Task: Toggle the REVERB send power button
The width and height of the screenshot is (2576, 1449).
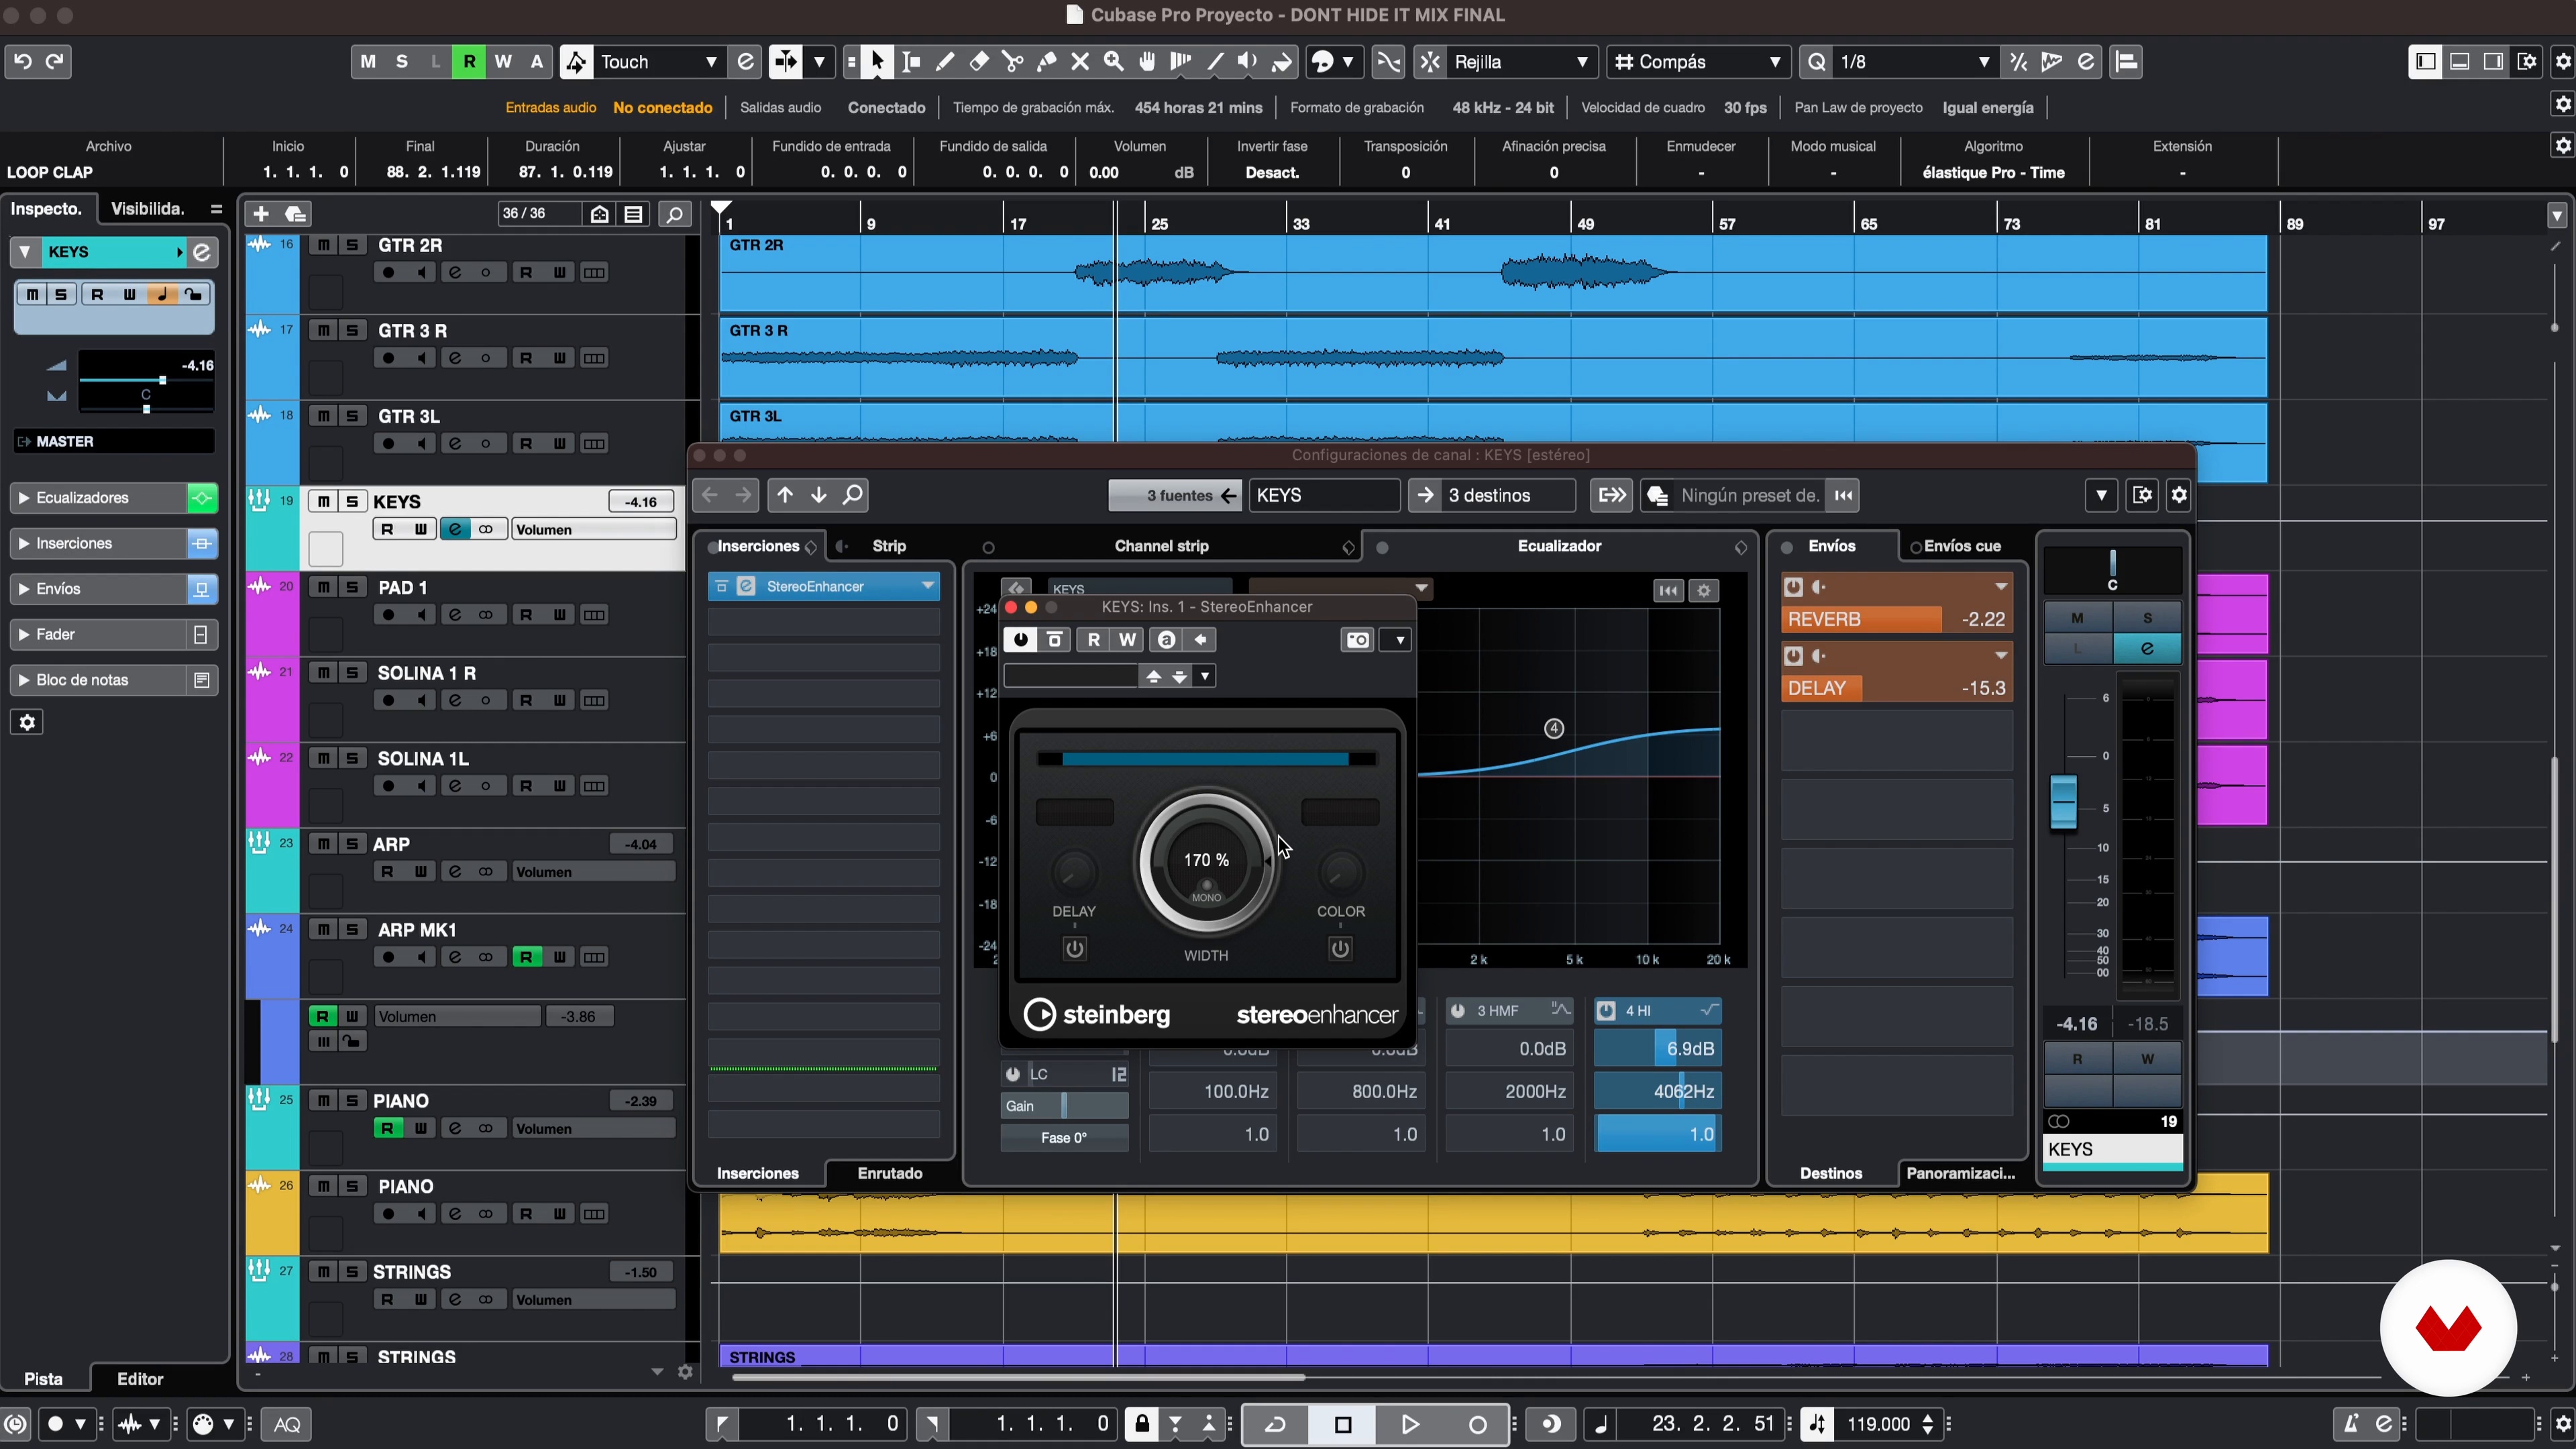Action: (1793, 587)
